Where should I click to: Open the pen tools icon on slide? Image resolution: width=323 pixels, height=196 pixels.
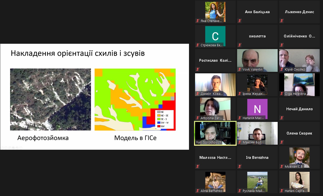pos(9,147)
